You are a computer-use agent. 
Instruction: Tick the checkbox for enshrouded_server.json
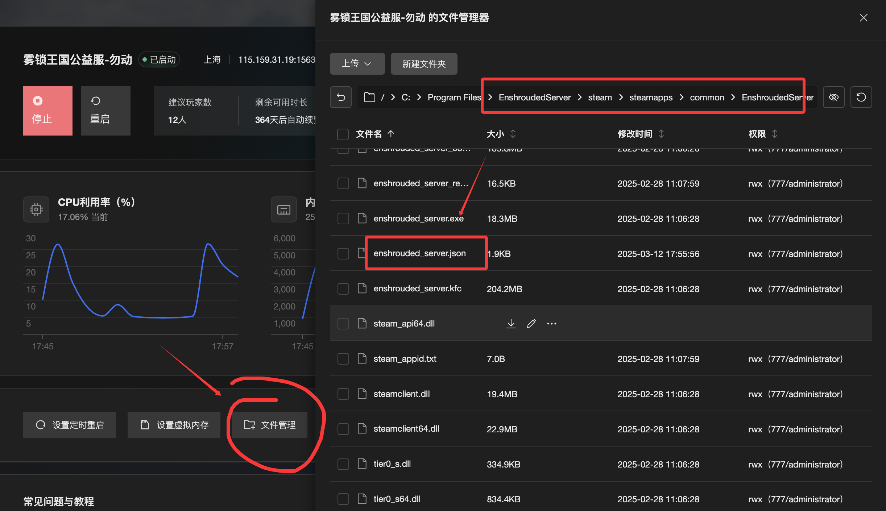pos(343,253)
